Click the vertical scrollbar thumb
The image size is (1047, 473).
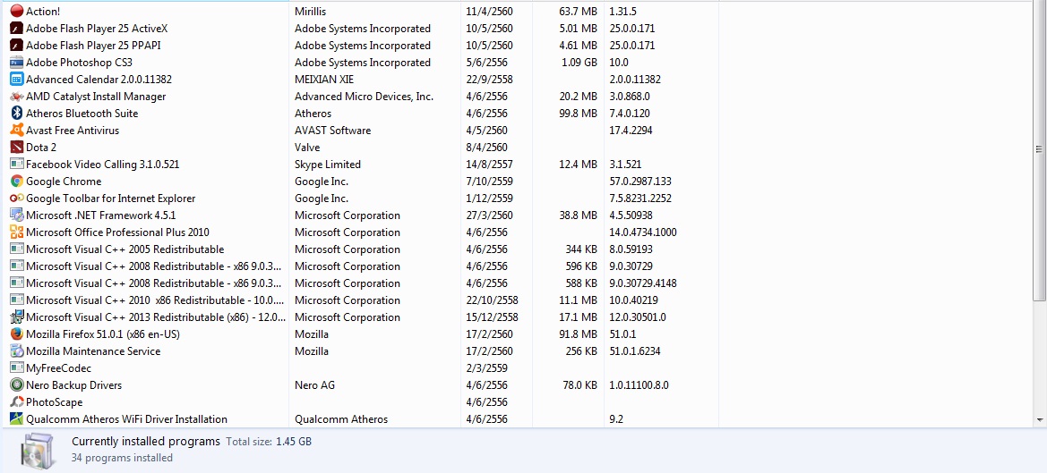[x=1039, y=150]
